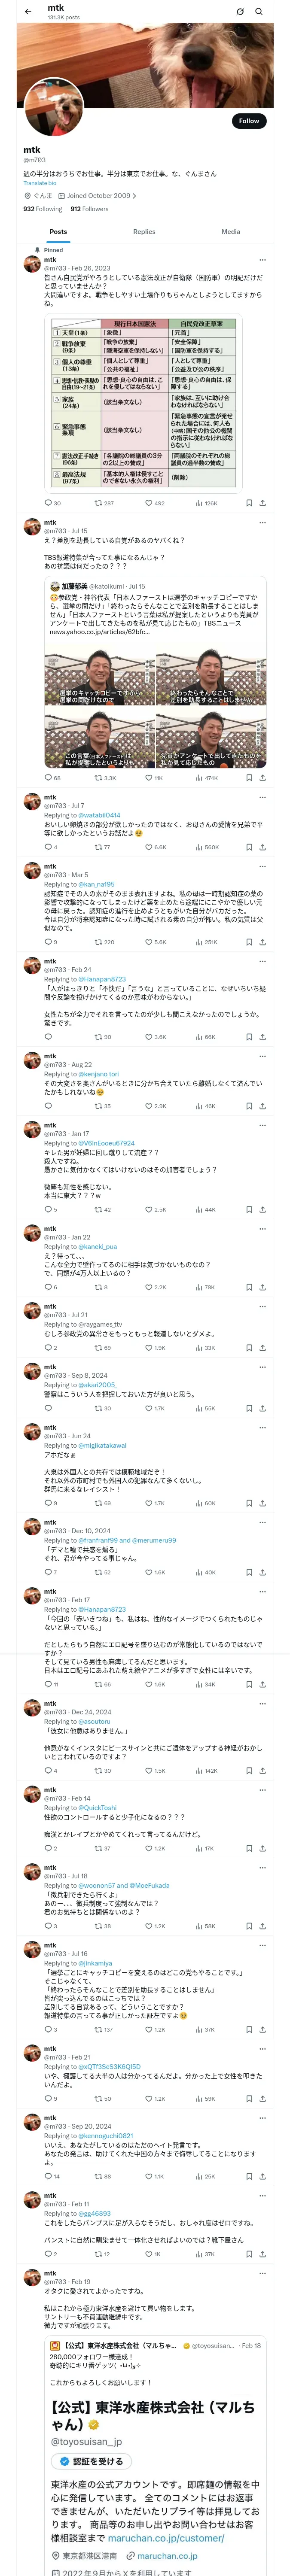Click the Translate bio link
The width and height of the screenshot is (290, 2576).
(40, 183)
